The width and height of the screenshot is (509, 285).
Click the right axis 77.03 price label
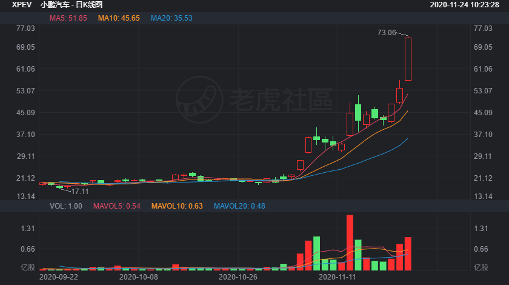coord(483,29)
